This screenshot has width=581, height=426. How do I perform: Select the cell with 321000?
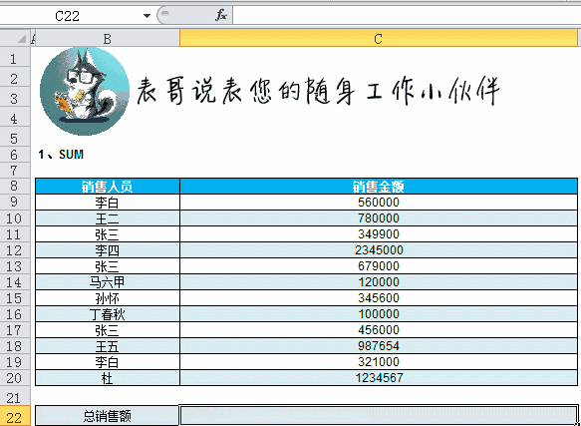pyautogui.click(x=379, y=362)
